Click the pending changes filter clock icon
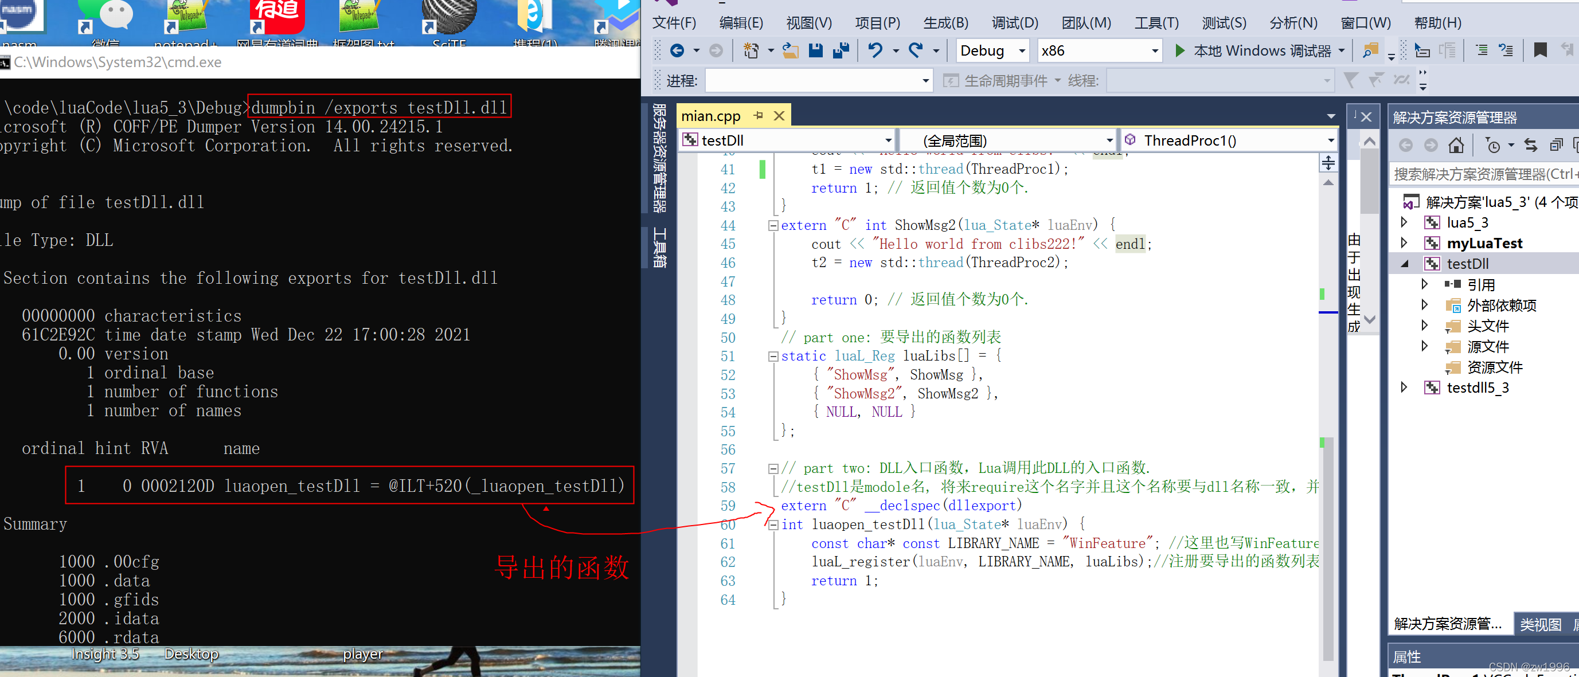Viewport: 1579px width, 677px height. coord(1493,145)
